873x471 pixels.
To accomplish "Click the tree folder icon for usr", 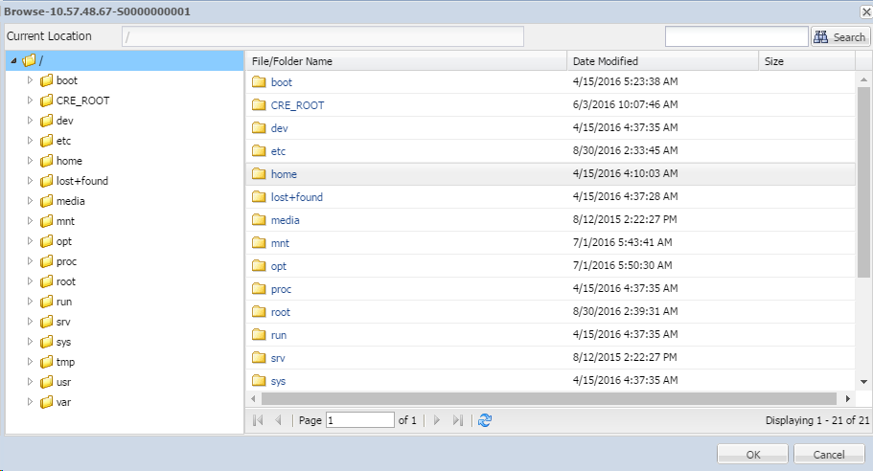I will (x=47, y=382).
